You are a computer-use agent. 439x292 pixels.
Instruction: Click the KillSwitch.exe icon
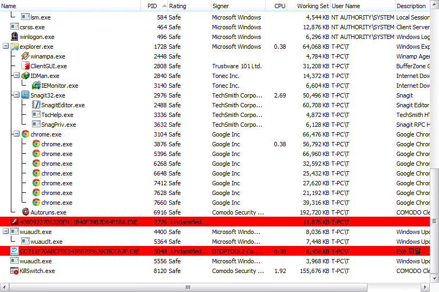point(15,271)
